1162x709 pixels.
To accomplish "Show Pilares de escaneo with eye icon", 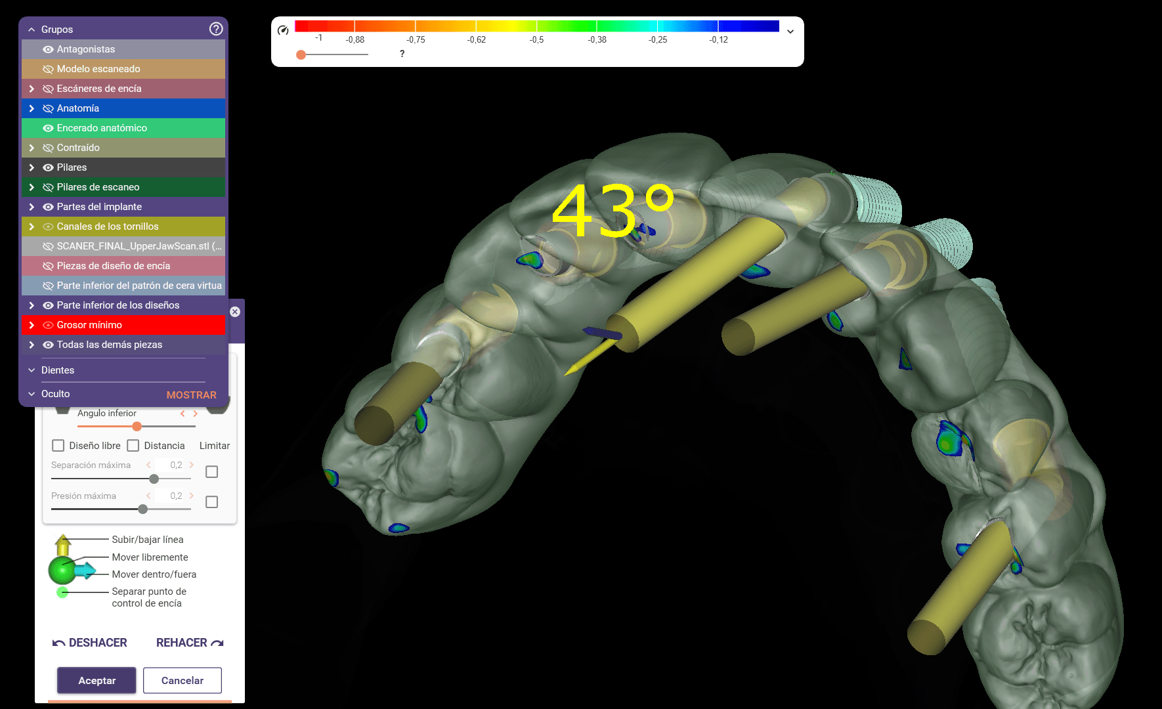I will [48, 187].
